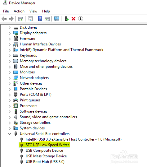Click the STC USB Low Speed Writer plug icon
This screenshot has width=147, height=167.
[22, 145]
